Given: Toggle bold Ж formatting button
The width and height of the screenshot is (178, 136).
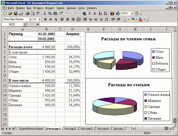Looking at the screenshot, I should click(45, 19).
